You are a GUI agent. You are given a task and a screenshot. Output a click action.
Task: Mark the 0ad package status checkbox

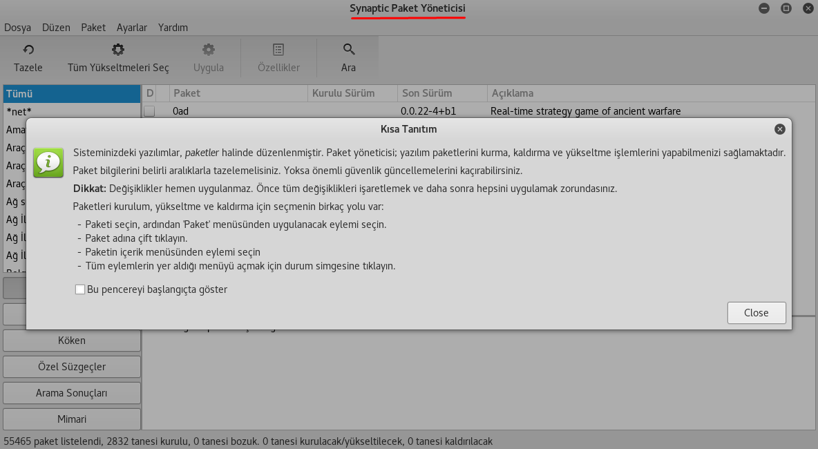pos(149,111)
